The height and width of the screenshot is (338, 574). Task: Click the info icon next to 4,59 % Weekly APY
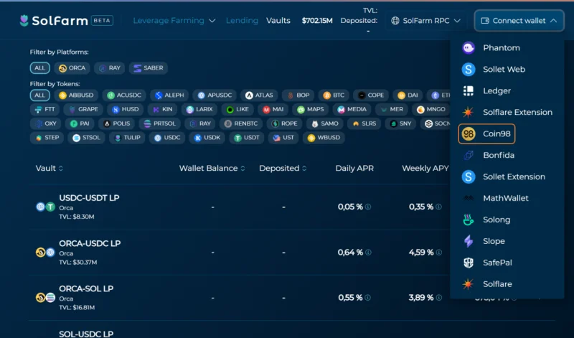(439, 253)
